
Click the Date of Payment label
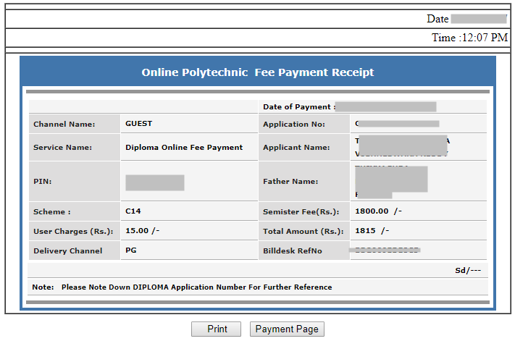[x=299, y=106]
